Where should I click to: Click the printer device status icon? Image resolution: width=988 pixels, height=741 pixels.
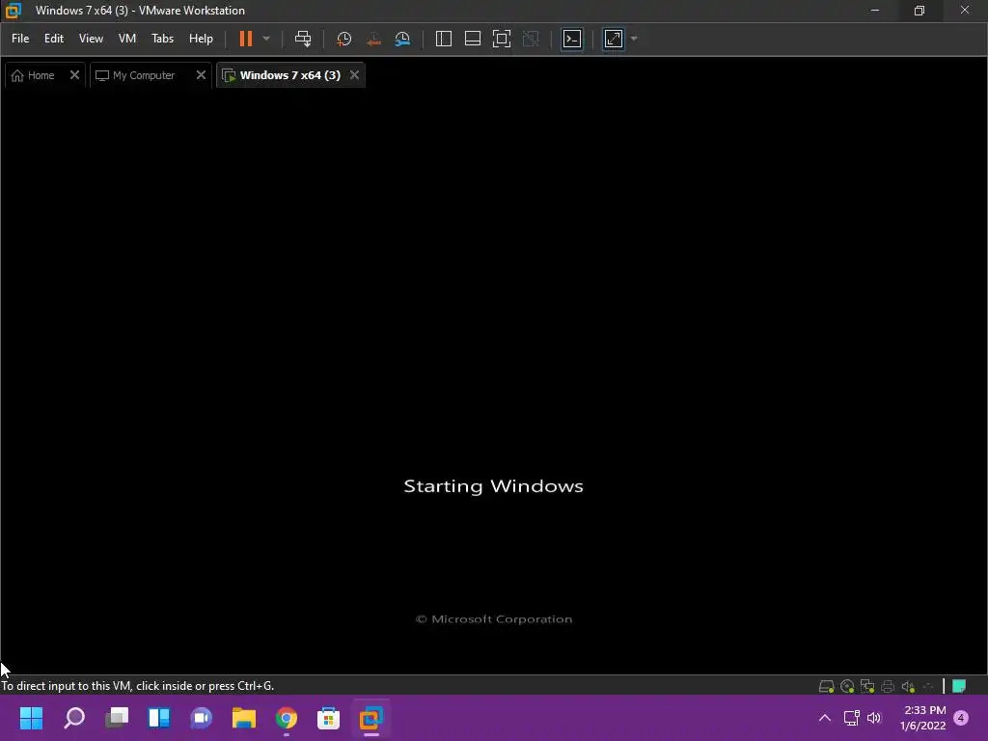click(888, 686)
